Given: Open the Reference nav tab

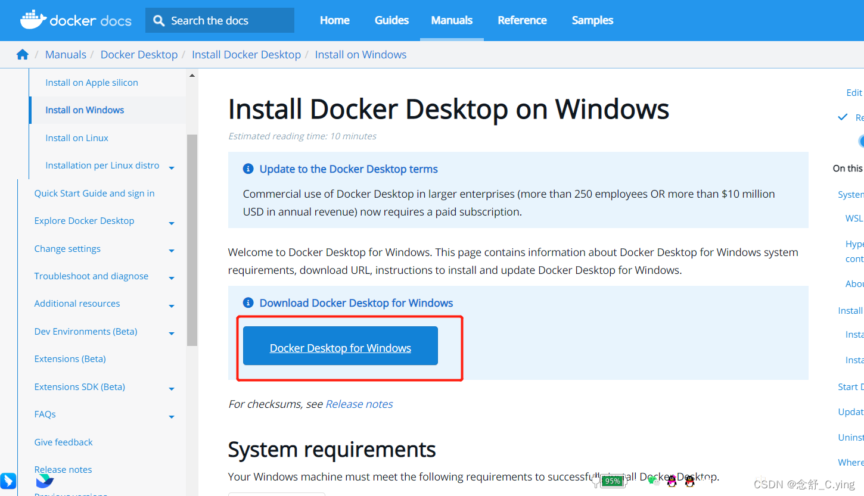Looking at the screenshot, I should pyautogui.click(x=522, y=20).
